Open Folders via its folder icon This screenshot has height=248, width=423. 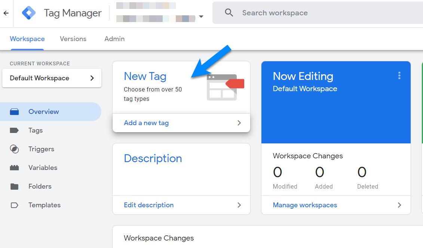click(14, 186)
